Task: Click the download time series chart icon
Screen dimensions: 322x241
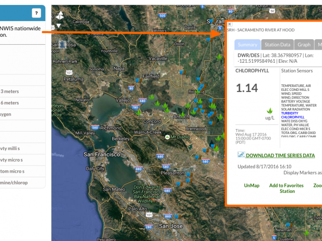Action: coord(241,155)
